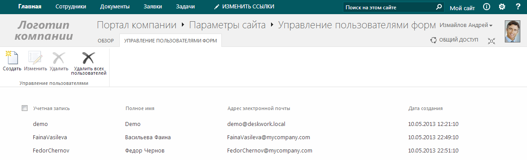This screenshot has height=160, width=527.
Task: Click the focus on content icon
Action: click(492, 41)
